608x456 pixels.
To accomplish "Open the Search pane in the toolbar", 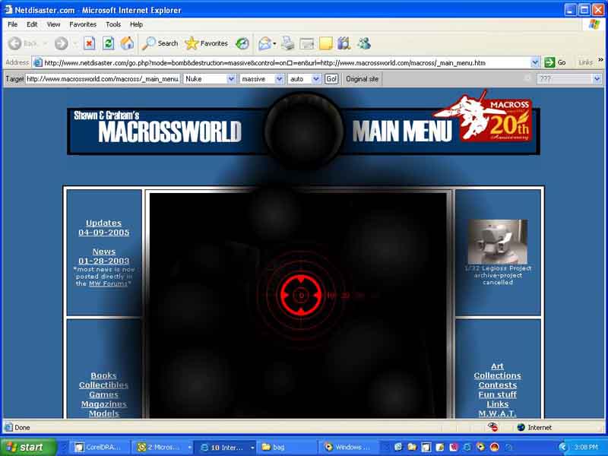I will point(160,43).
